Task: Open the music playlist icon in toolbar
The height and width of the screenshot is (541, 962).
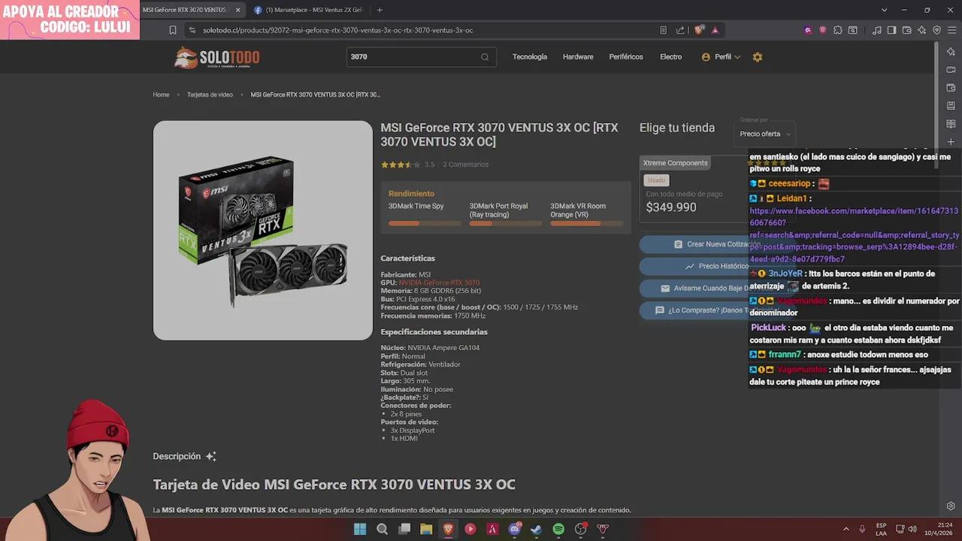Action: tap(877, 30)
